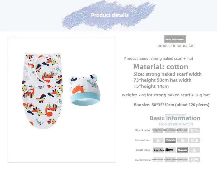Select Moderate in the Thickness index row

pos(170,140)
